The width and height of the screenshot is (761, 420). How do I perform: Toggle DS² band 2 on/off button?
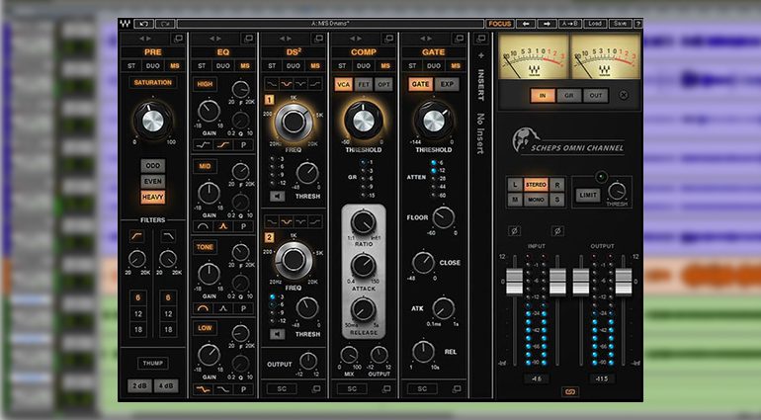tap(270, 237)
